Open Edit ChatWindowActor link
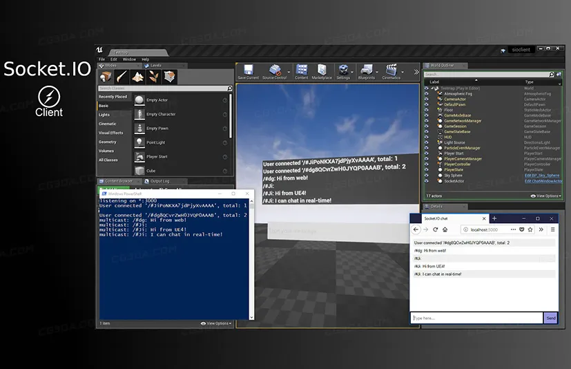This screenshot has height=369, width=571. click(543, 181)
